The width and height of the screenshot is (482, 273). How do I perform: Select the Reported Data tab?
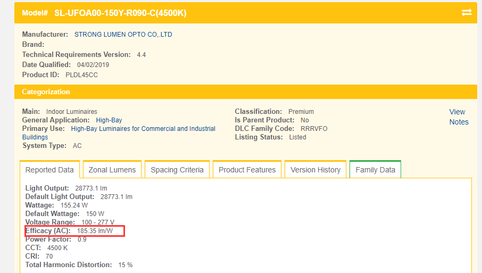[x=49, y=170]
